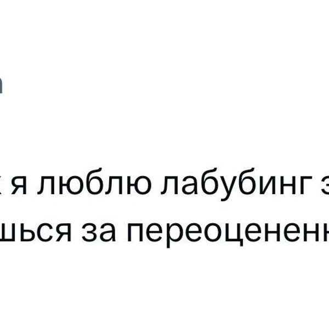Click the soft sign "ь" in "шься"

click(x=26, y=232)
